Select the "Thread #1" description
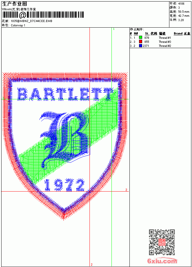The width and height of the screenshot is (192, 267). pyautogui.click(x=165, y=38)
